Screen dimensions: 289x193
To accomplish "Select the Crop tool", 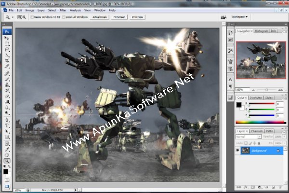I will point(7,61).
